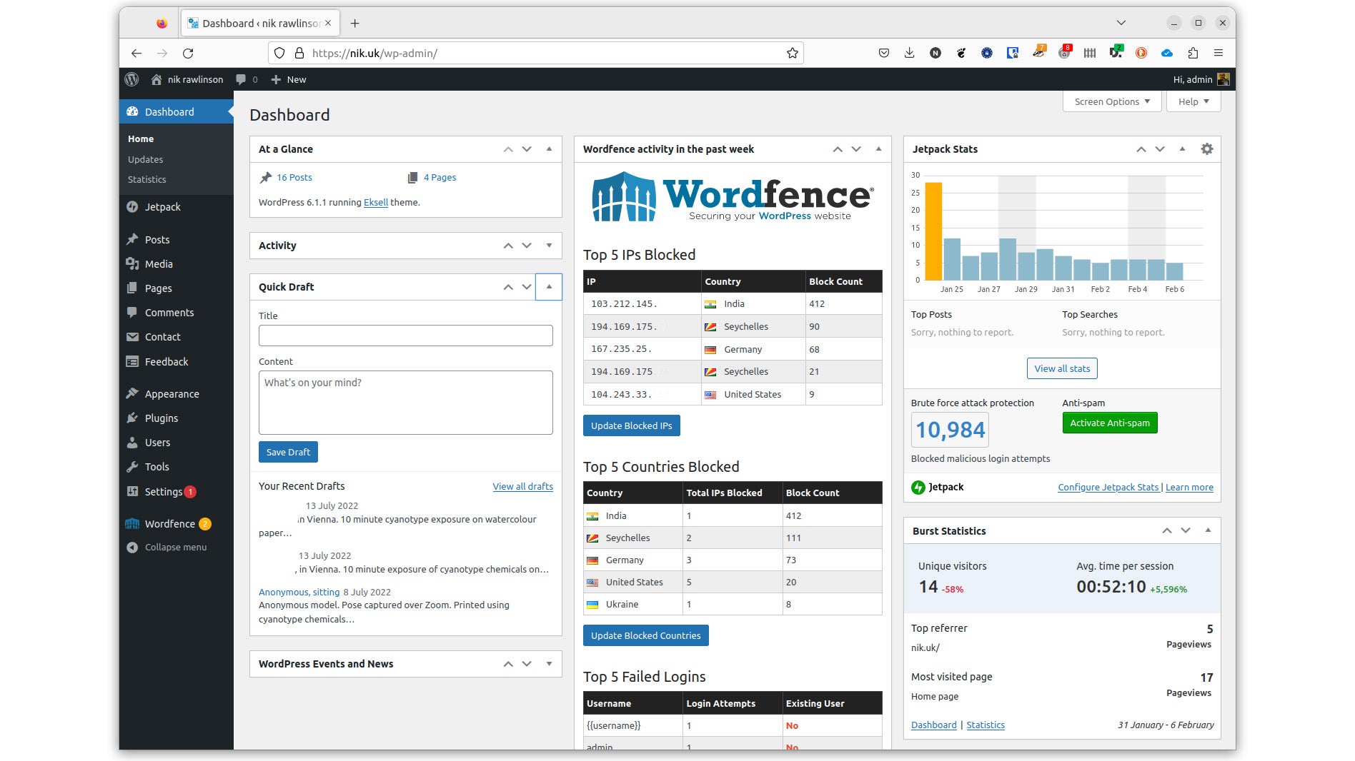Click the What's on your mind textarea
1355x761 pixels.
tap(406, 403)
